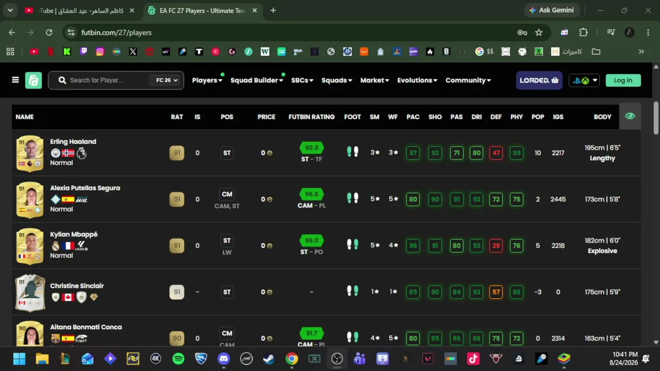Screen dimensions: 660x371
Task: Switch to the YouTube tab
Action: pos(79,10)
